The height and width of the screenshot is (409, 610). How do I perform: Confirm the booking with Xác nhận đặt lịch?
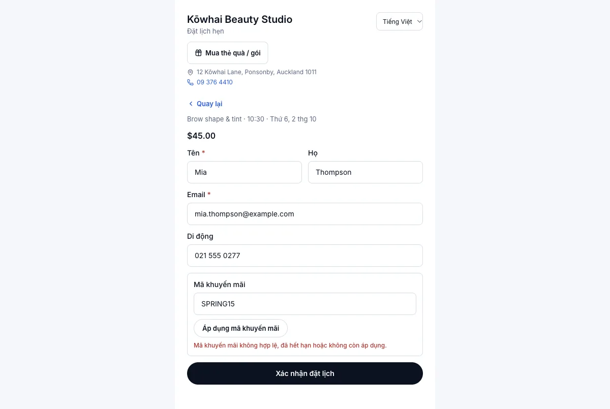pos(305,373)
